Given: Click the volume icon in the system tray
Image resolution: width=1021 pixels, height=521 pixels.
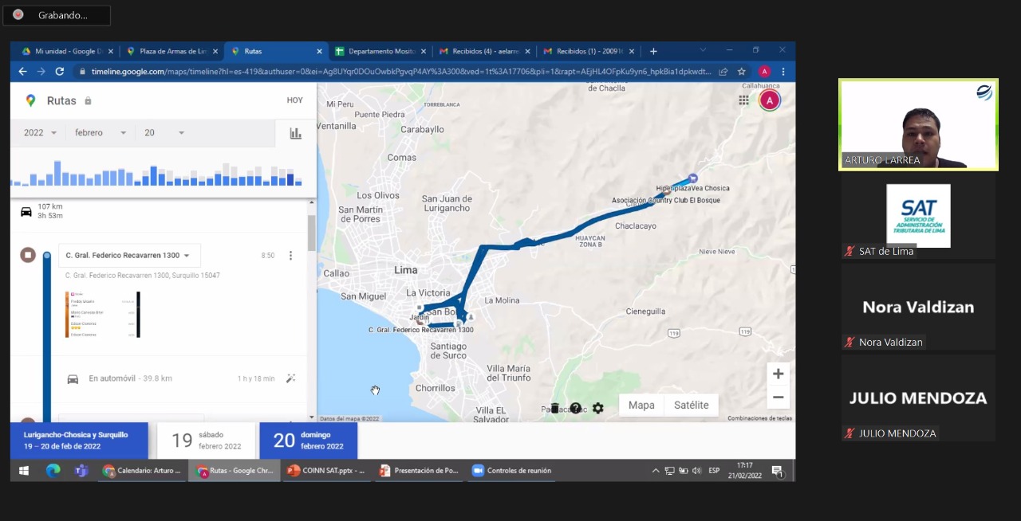Looking at the screenshot, I should 696,471.
